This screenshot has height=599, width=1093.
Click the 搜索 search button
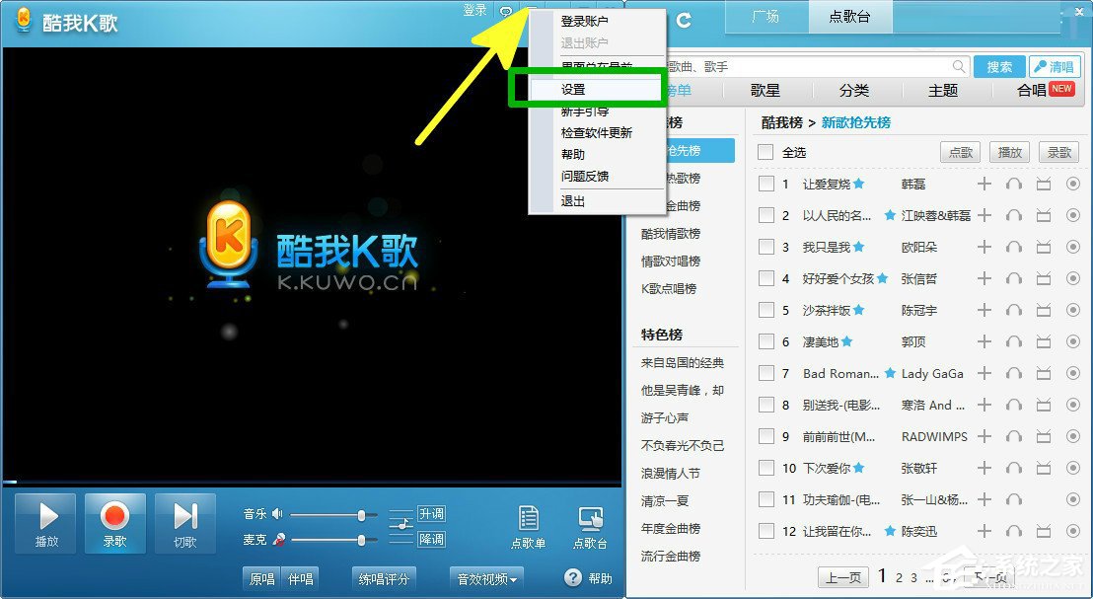pos(999,66)
